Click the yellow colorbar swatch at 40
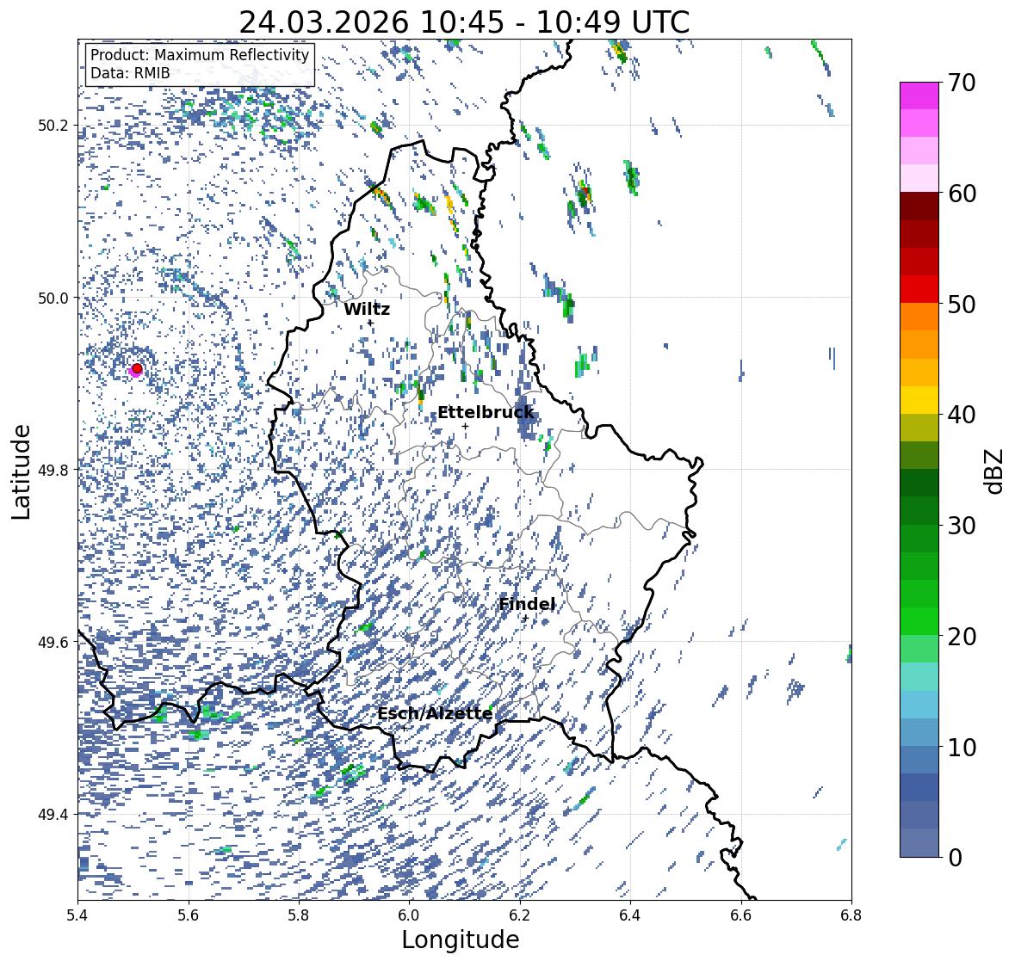The width and height of the screenshot is (1015, 961). click(919, 400)
